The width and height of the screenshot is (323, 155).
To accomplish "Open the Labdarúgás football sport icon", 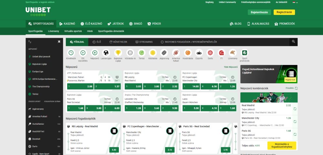I will [106, 53].
